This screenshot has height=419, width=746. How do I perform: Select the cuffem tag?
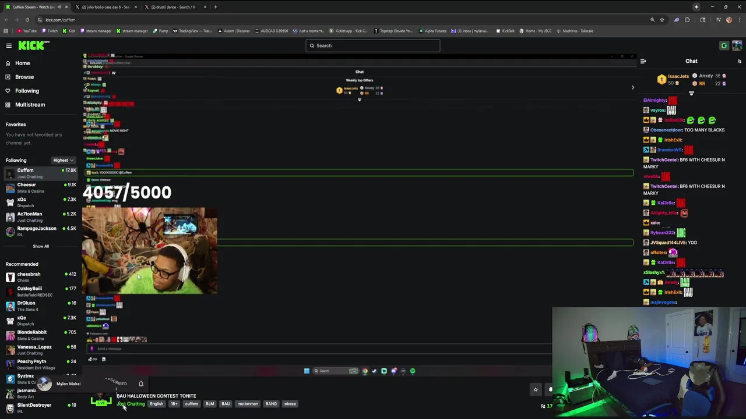[x=192, y=404]
